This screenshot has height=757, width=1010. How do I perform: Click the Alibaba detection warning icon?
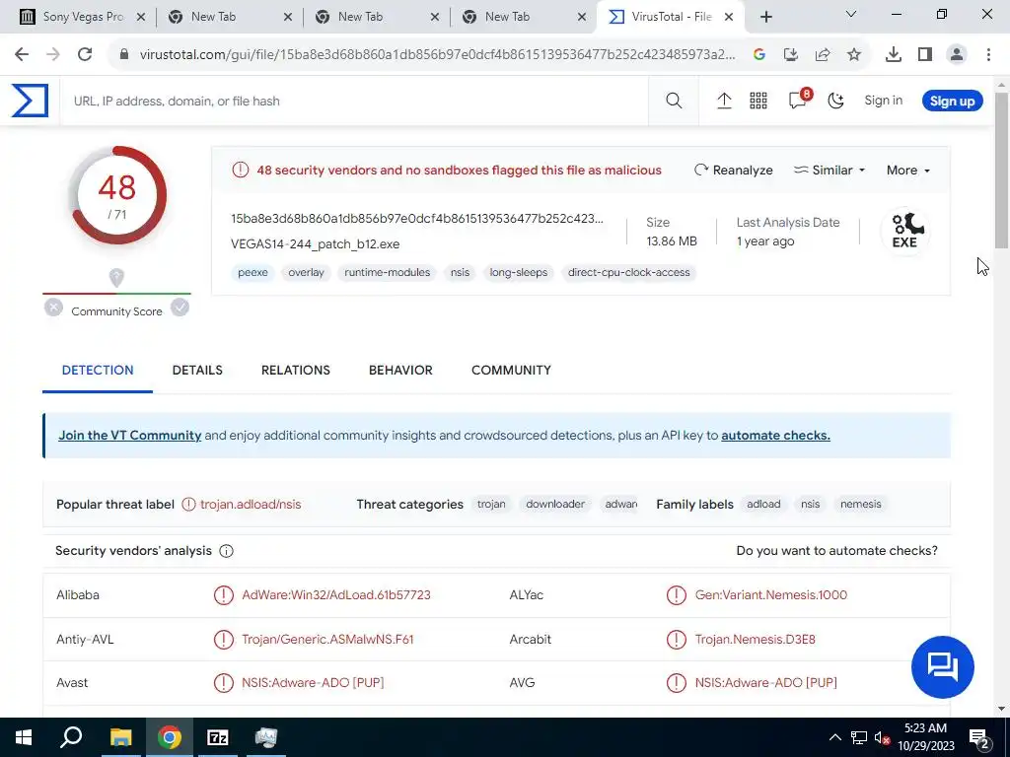coord(224,594)
